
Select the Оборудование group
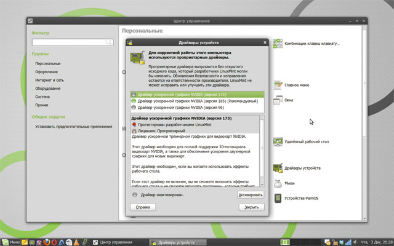[x=48, y=89]
